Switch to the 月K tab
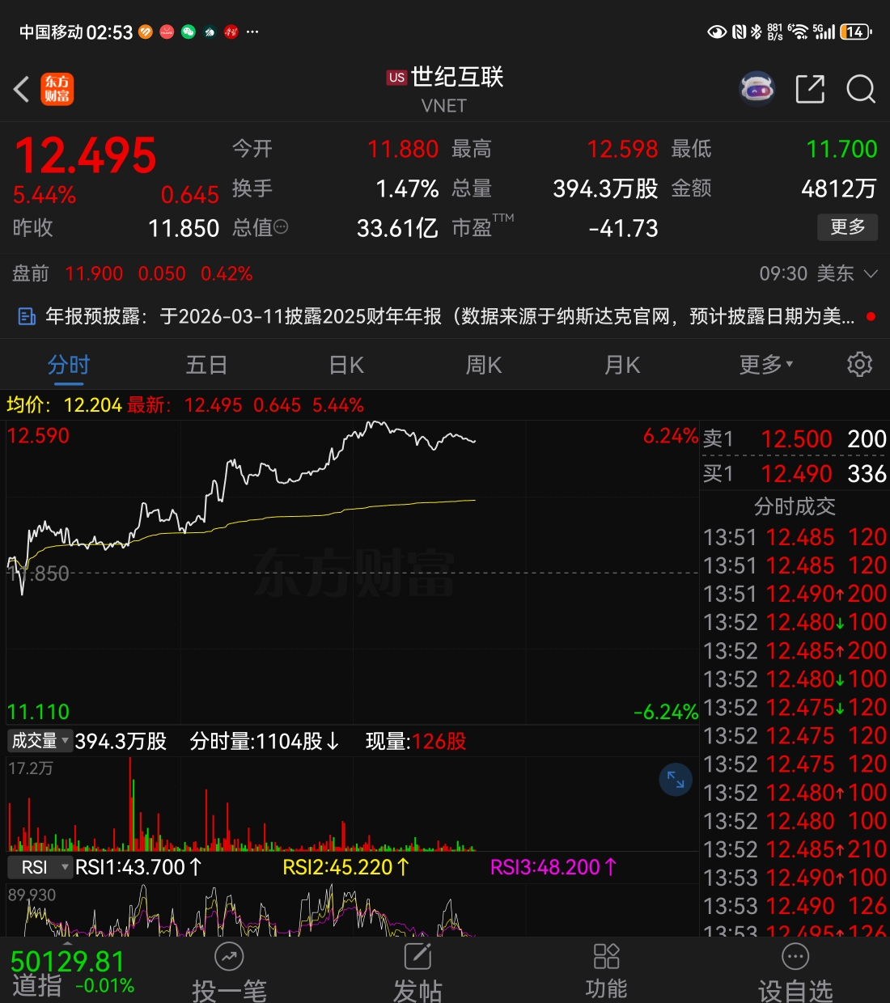The width and height of the screenshot is (890, 1003). point(622,365)
